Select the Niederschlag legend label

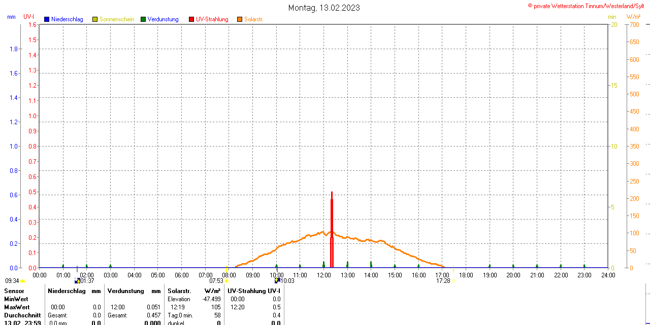67,19
